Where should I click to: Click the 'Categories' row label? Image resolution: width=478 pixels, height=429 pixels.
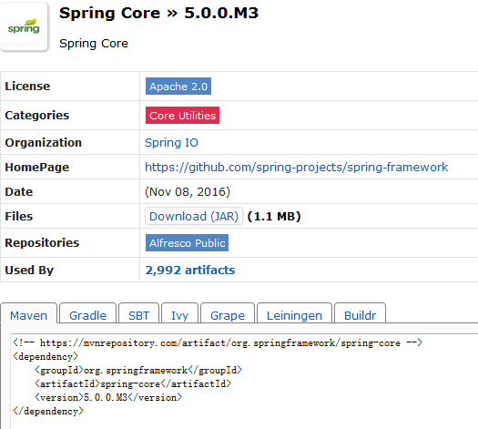(x=37, y=116)
